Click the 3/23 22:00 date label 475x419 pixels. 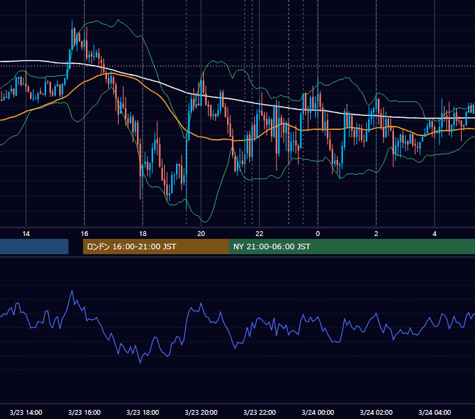click(x=260, y=412)
